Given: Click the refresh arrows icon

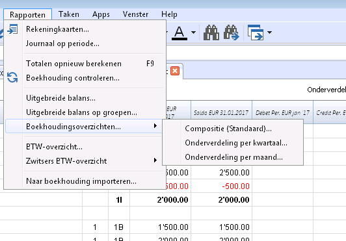Looking at the screenshot, I should [x=12, y=77].
